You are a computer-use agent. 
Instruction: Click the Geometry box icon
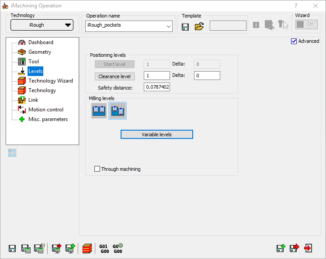point(22,52)
